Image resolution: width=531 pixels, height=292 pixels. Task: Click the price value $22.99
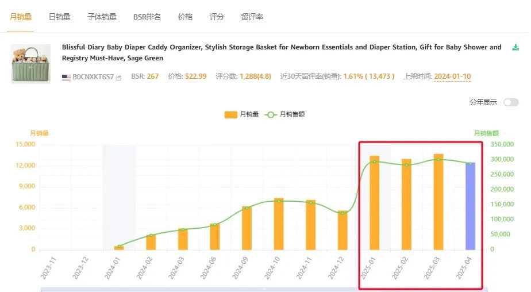point(196,76)
